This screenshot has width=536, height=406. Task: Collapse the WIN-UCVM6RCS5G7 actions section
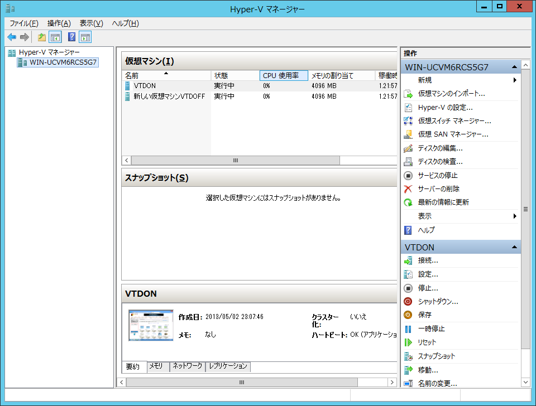pos(514,67)
